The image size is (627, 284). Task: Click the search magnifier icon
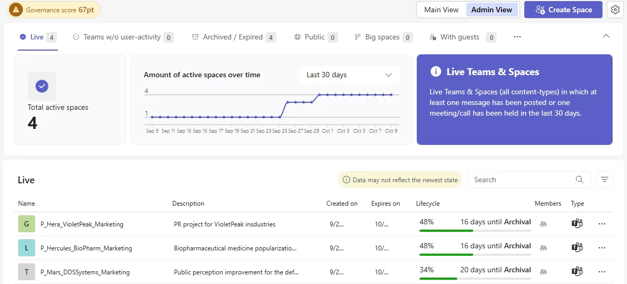point(580,180)
